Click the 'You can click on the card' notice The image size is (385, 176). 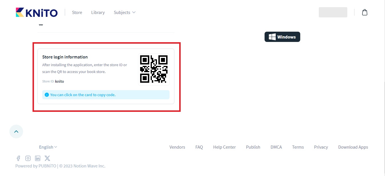[106, 95]
